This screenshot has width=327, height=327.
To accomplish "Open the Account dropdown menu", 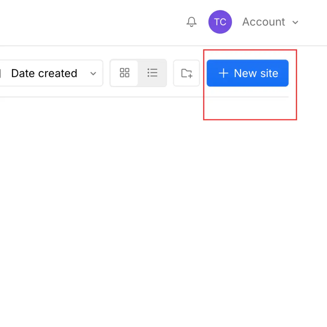I will (270, 22).
